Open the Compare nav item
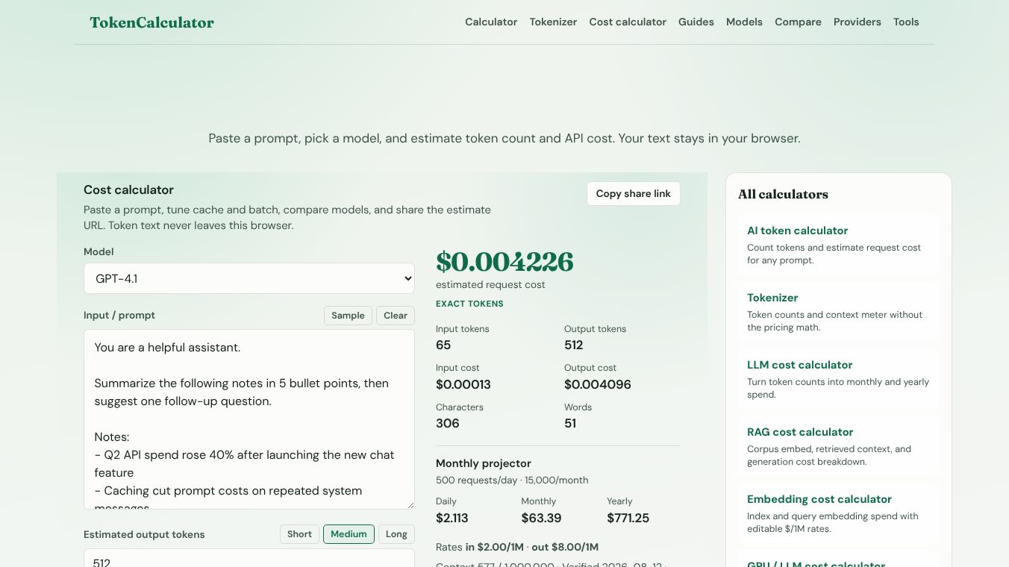1009x567 pixels. click(798, 22)
